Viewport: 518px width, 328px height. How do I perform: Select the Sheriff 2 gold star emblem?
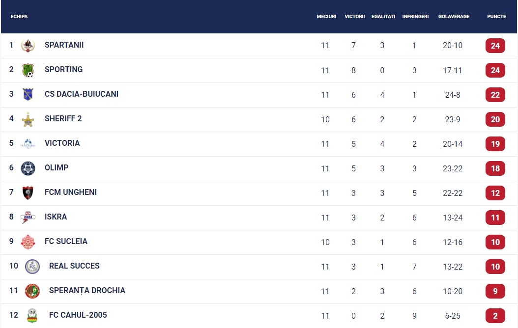click(x=28, y=119)
